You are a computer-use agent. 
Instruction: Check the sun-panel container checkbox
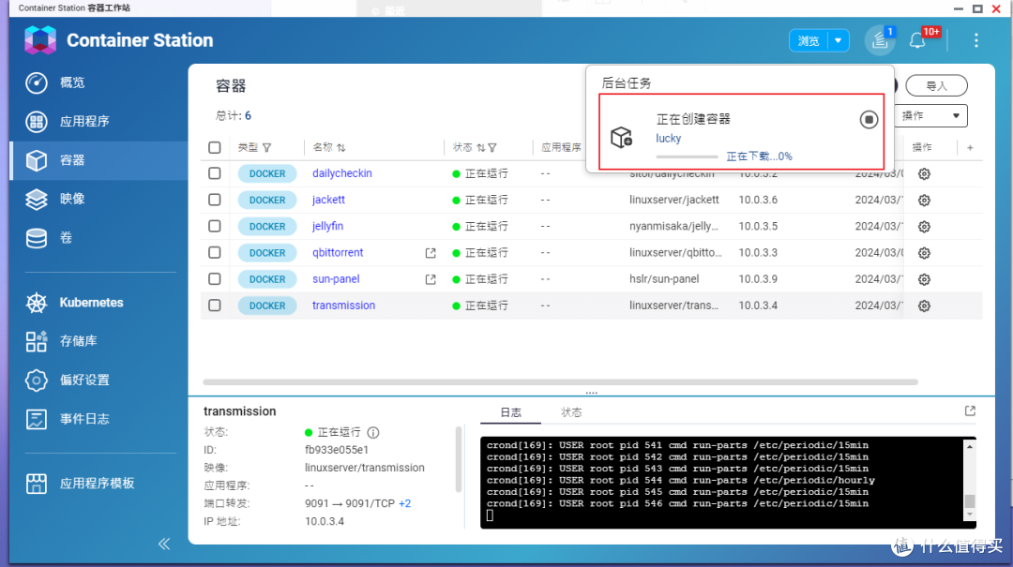pos(215,279)
